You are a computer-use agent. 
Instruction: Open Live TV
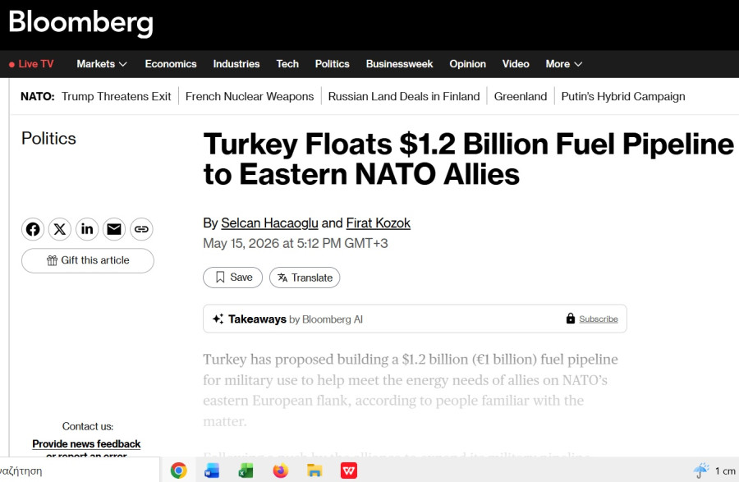click(x=31, y=64)
